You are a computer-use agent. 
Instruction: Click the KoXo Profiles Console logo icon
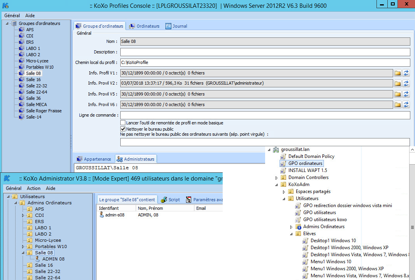tap(5, 5)
